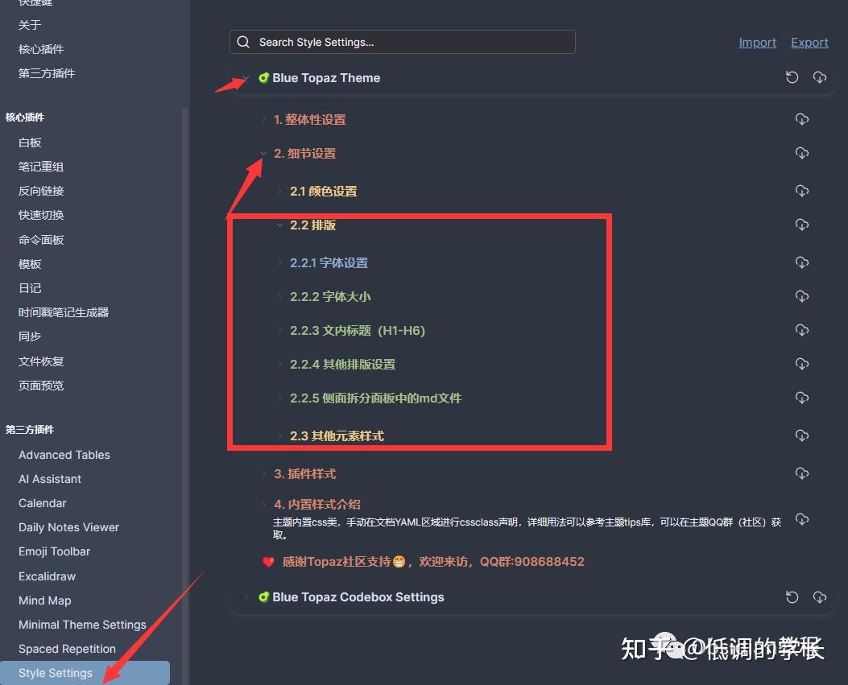Export section 4. 内置样式介绍 download icon
The height and width of the screenshot is (685, 848).
tap(802, 519)
